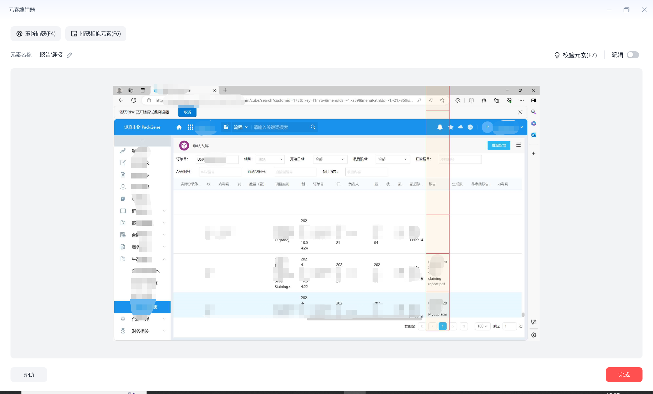Open the 100 per page dropdown
Screen dimensions: 653x394
482,326
